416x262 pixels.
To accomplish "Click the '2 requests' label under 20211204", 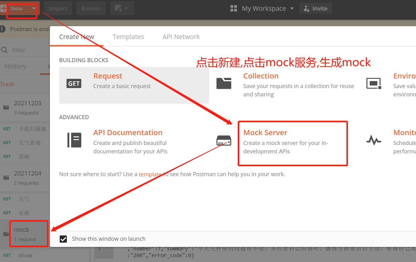I will pos(26,183).
